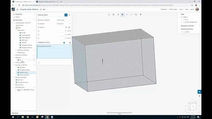
Task: Open the Help menu
Action: click(187, 9)
